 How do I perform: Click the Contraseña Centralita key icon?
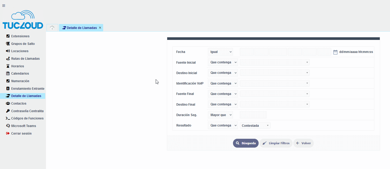(x=8, y=111)
